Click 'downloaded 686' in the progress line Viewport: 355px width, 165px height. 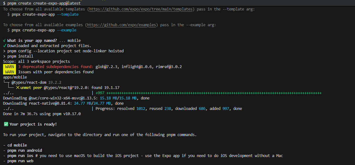tap(190, 109)
